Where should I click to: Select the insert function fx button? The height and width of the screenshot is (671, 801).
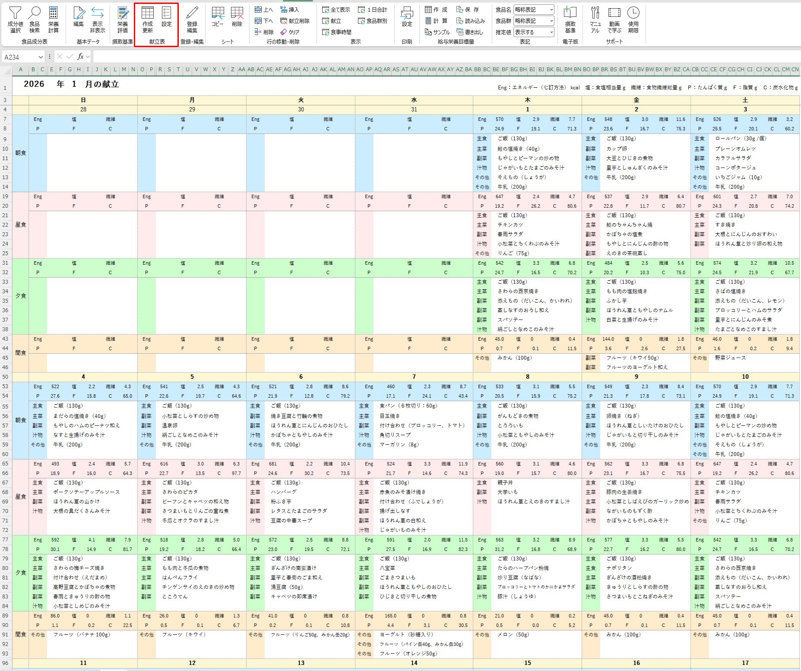click(80, 57)
